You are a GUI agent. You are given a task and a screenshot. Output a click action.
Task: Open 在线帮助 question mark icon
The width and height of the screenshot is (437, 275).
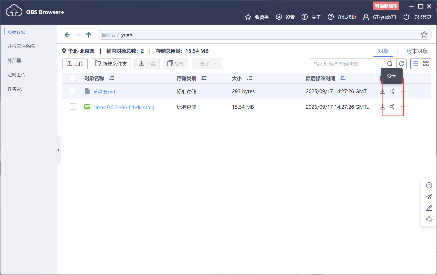[331, 17]
